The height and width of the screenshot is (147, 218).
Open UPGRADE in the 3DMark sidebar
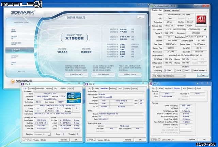(x=15, y=56)
